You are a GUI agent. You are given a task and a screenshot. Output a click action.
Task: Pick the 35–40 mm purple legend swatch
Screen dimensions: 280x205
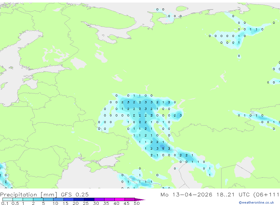109,199
